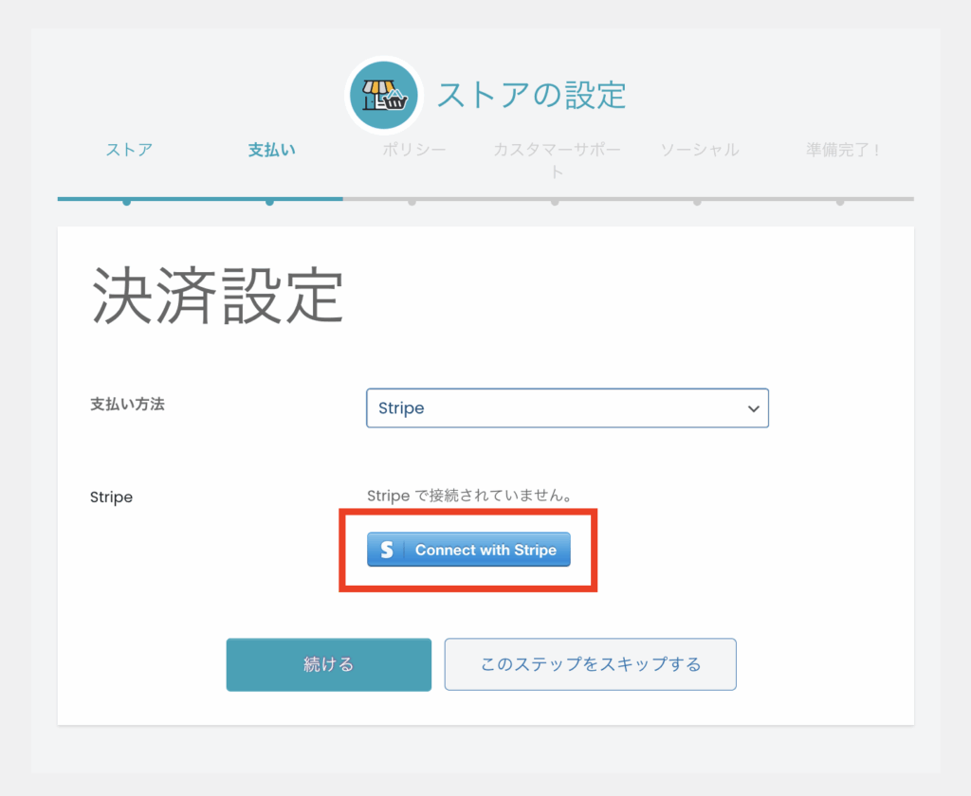This screenshot has width=971, height=796.
Task: Click the progress dot under ポリシー step
Action: 412,201
